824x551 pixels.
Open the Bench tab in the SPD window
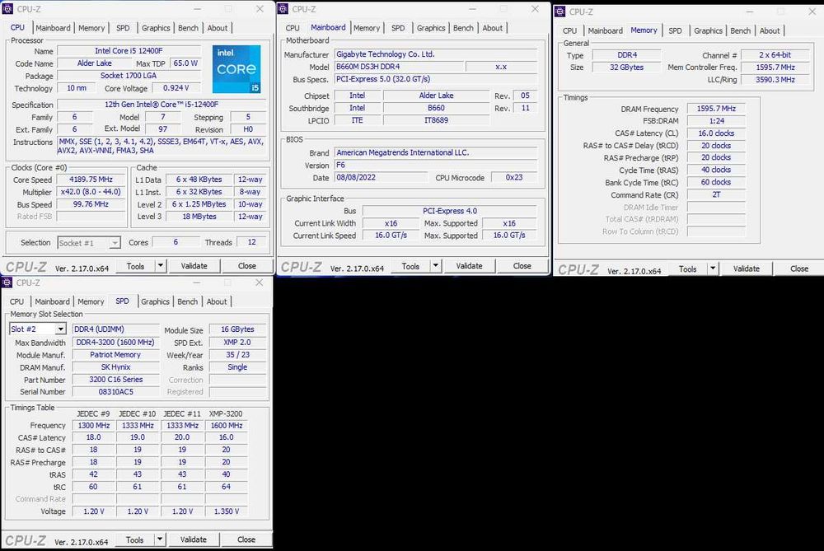(x=188, y=301)
